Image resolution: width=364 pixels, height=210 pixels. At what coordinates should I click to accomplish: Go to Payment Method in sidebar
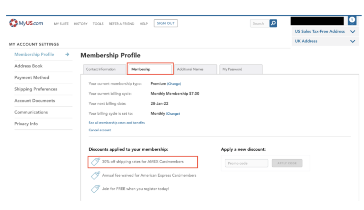click(32, 78)
